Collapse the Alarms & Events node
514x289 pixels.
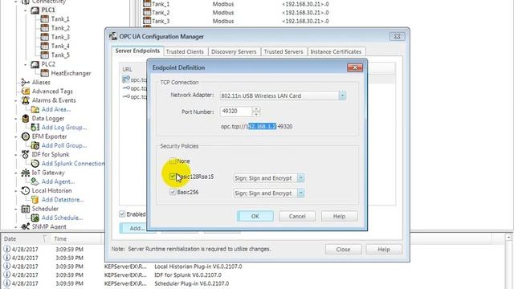(16, 100)
